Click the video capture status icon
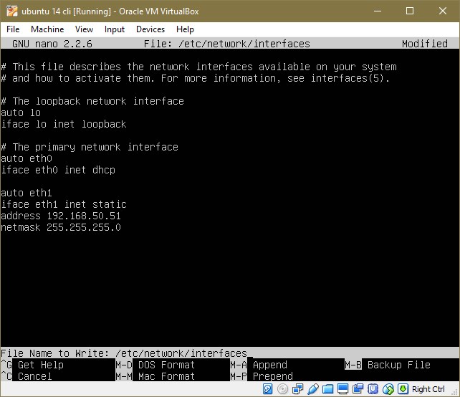This screenshot has height=397, width=460. pos(358,389)
